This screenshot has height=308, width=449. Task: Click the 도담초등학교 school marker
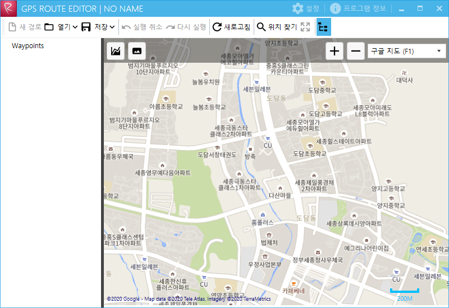tap(310, 146)
